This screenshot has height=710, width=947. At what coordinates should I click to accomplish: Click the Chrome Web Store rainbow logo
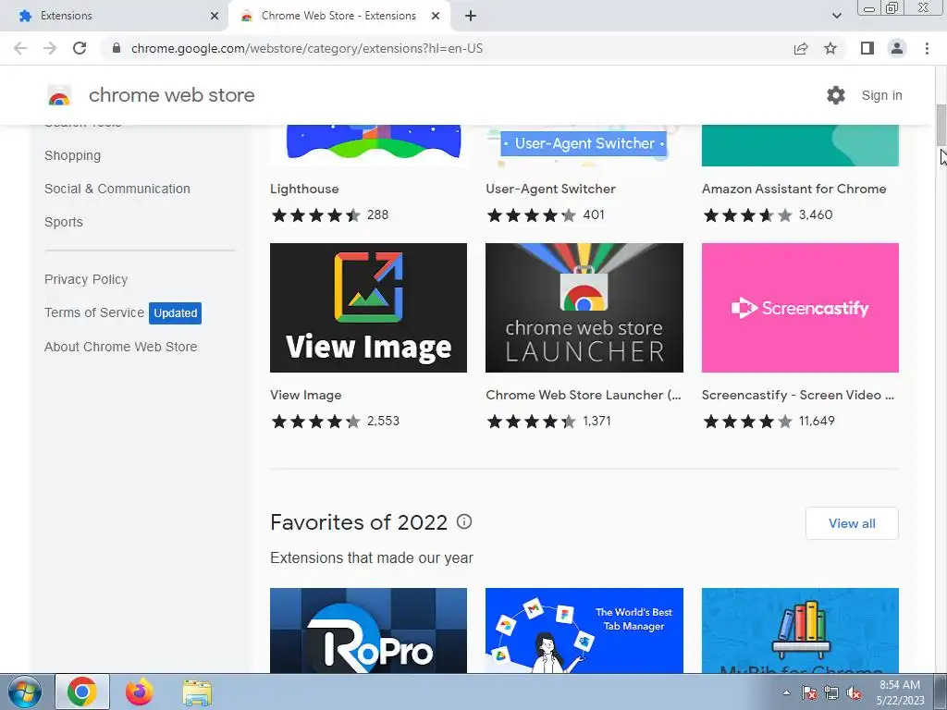(59, 95)
